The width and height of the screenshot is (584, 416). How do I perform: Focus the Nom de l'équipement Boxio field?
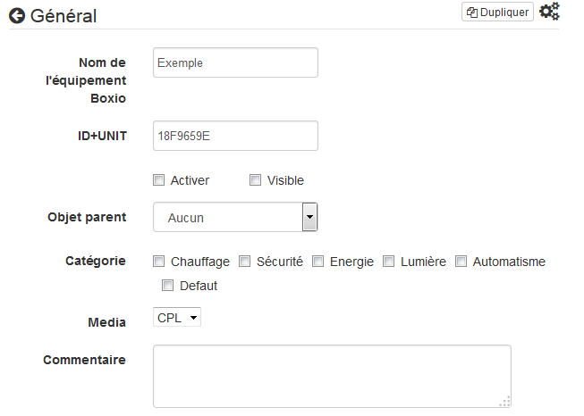(x=235, y=62)
